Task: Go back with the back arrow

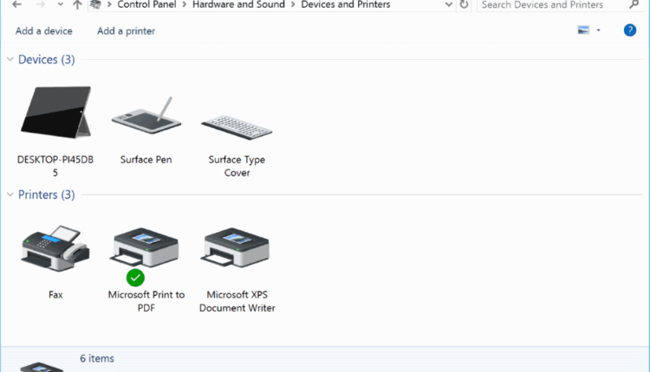Action: tap(17, 5)
